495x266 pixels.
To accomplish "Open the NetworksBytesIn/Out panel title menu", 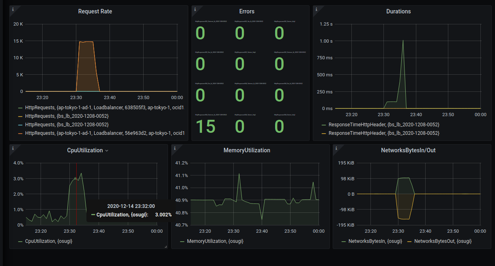I will tap(408, 150).
